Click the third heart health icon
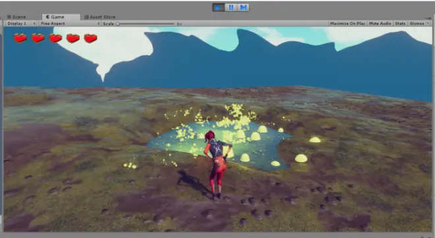435x238 pixels. pos(55,38)
